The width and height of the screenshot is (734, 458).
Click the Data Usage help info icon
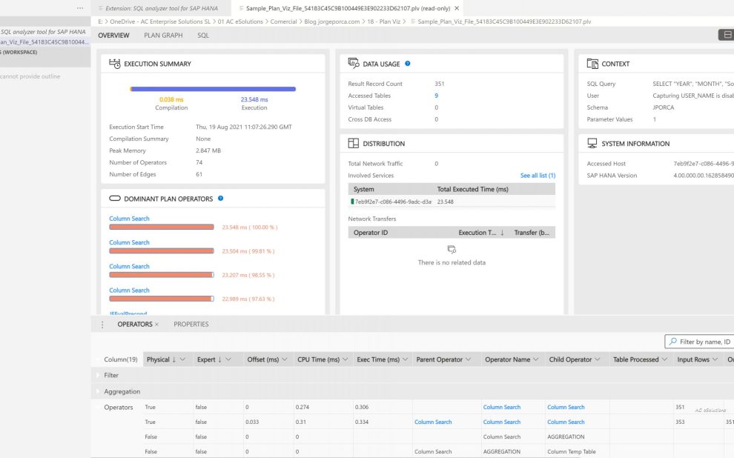[x=408, y=64]
